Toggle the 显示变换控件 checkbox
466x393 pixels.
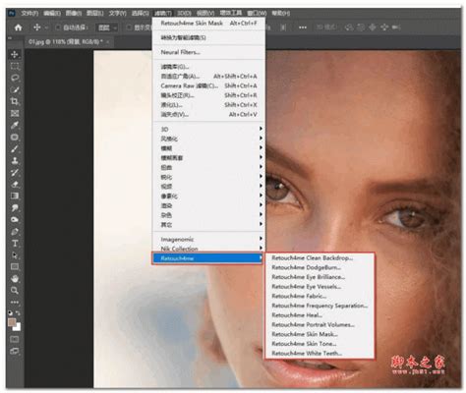coord(129,28)
